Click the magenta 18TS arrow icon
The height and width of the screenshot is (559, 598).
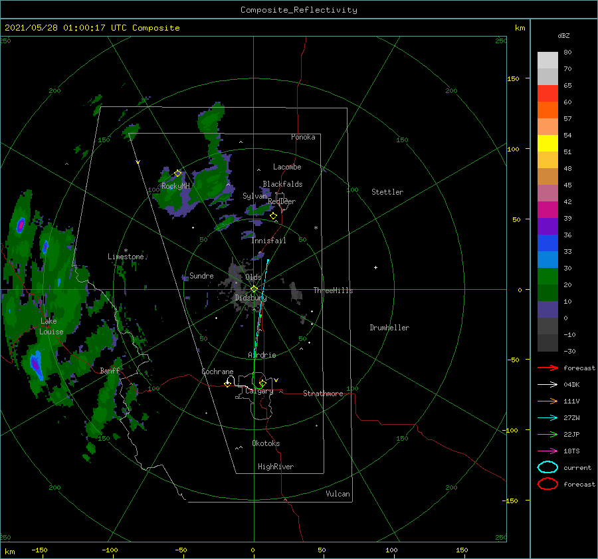point(548,451)
